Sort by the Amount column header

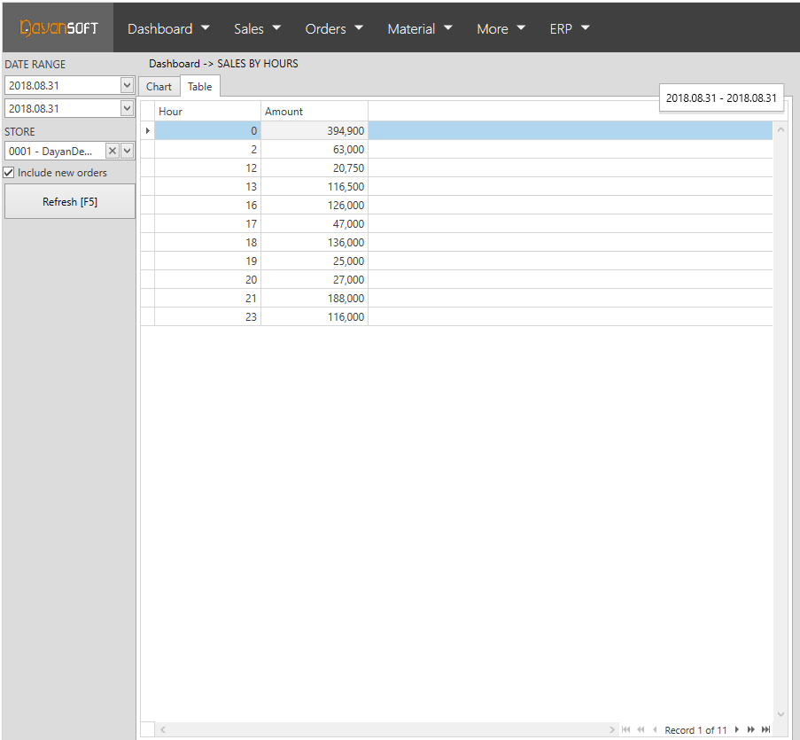315,112
